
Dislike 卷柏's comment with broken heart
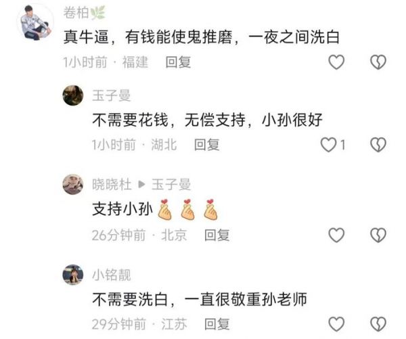tap(378, 62)
